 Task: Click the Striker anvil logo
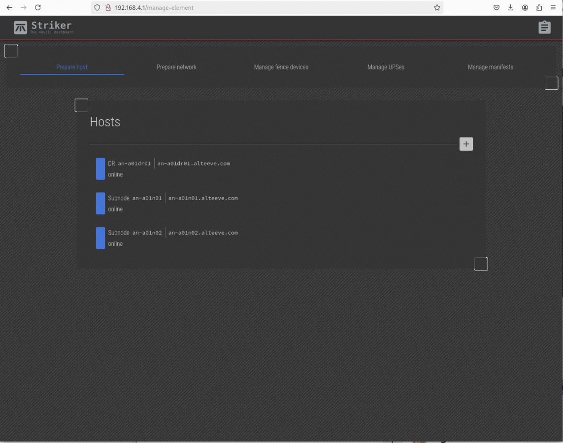click(x=20, y=28)
